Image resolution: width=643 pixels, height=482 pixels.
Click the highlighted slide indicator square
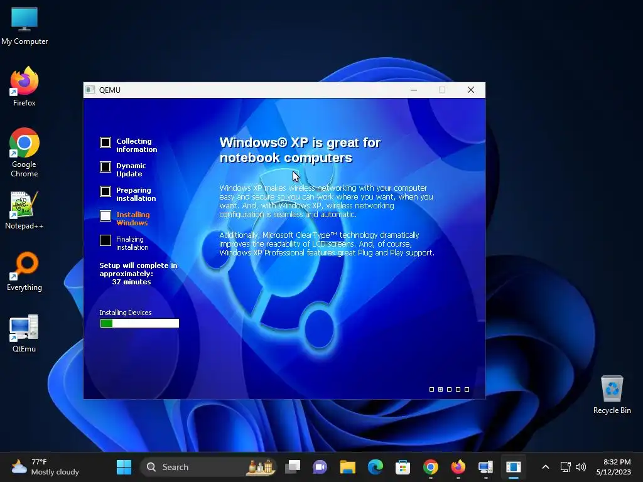(440, 389)
